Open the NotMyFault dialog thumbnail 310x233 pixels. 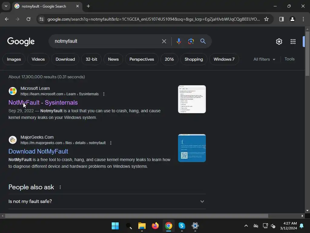(x=192, y=99)
